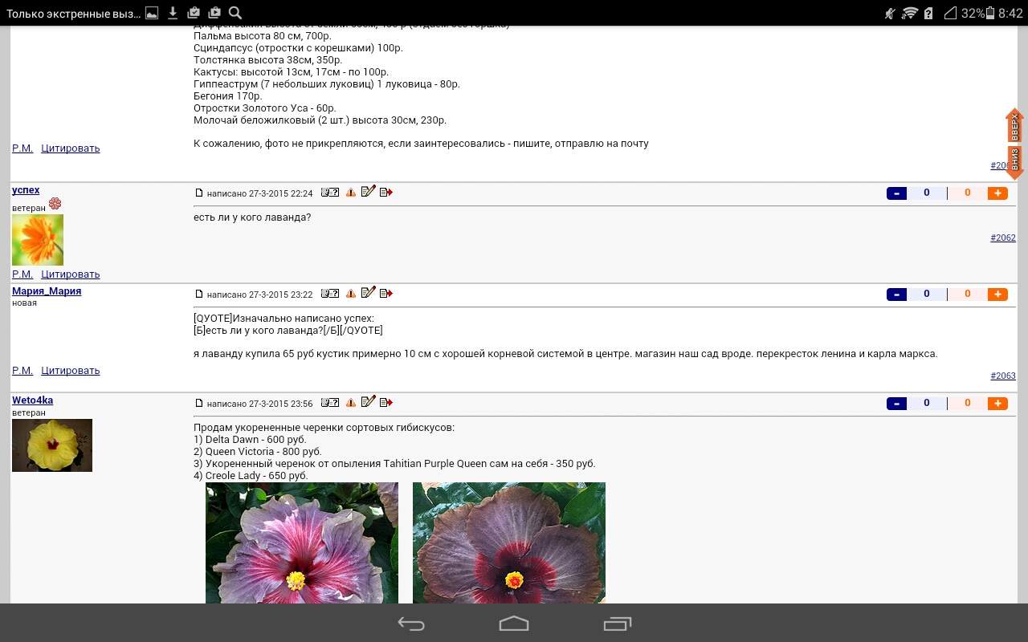Screen dimensions: 1028x642
Task: Edit успех's post with pencil icon
Action: 368,192
